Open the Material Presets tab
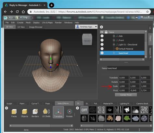The height and width of the screenshot is (133, 154). 109,104
